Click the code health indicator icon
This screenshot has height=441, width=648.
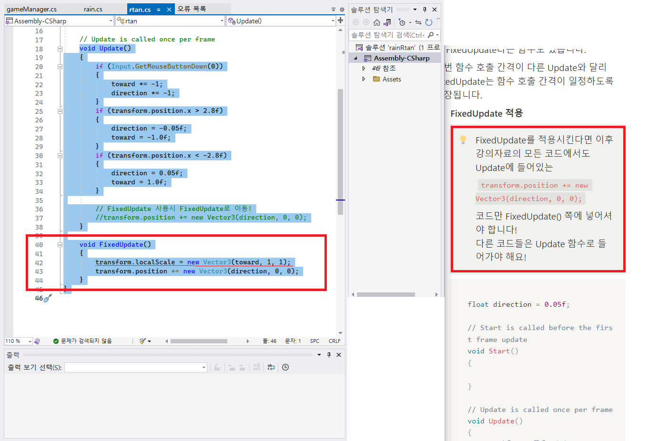click(37, 341)
